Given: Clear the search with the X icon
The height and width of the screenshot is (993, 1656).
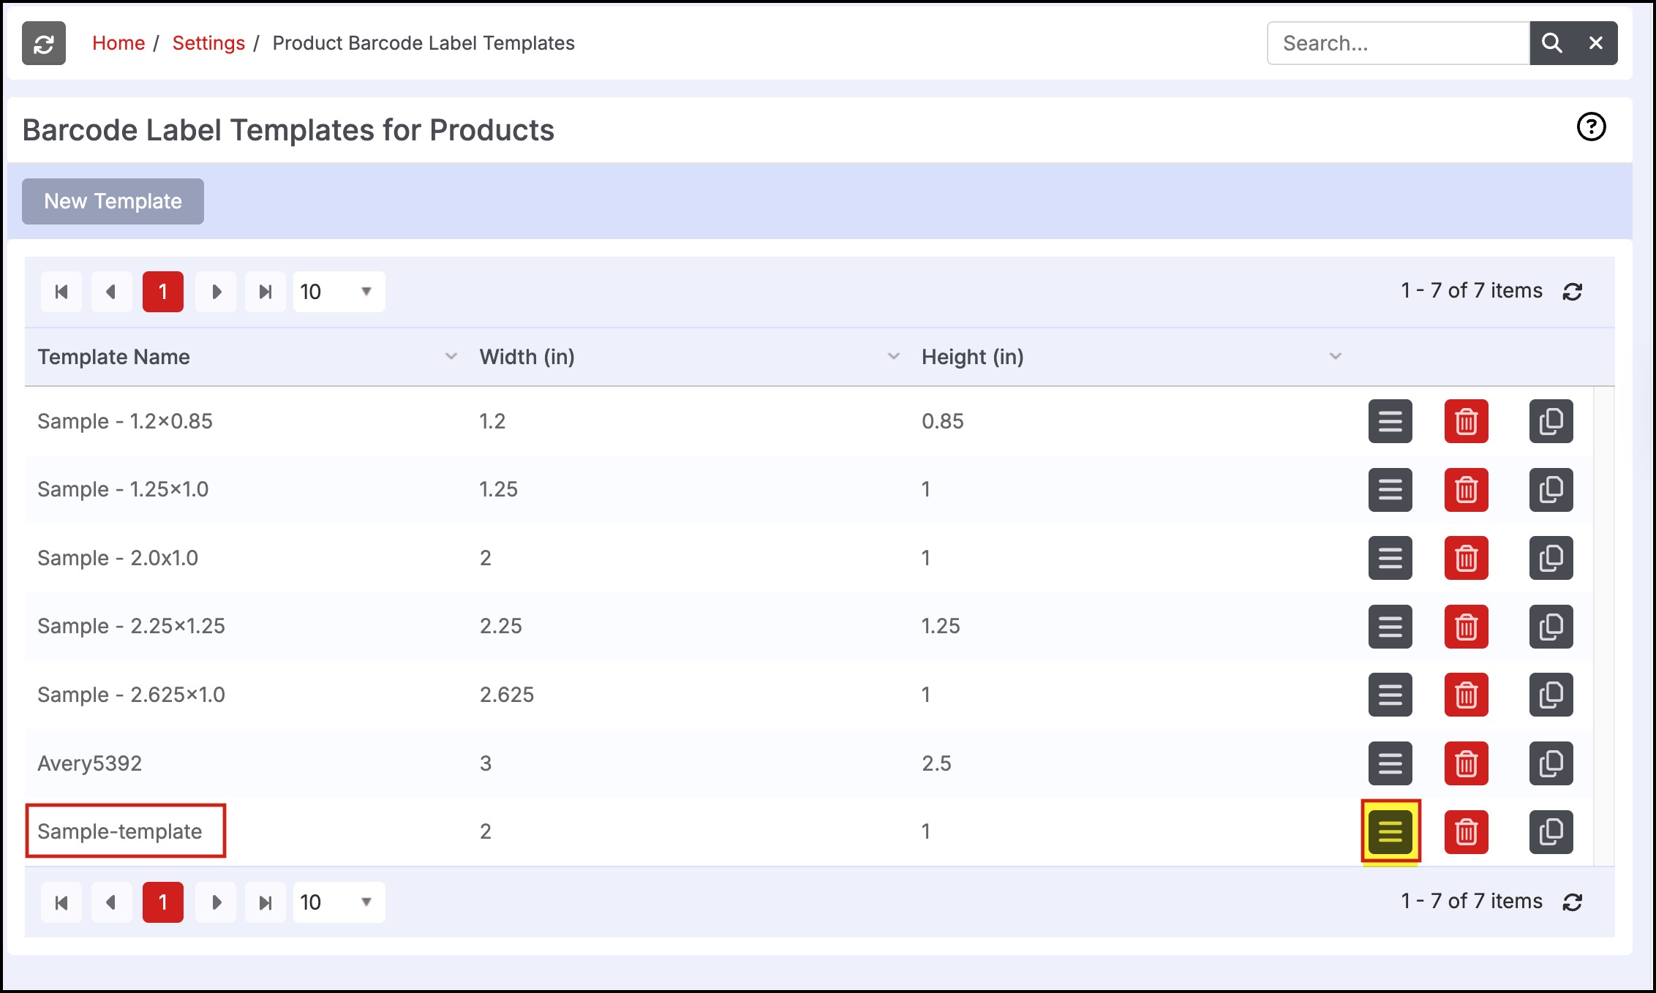Looking at the screenshot, I should tap(1596, 43).
